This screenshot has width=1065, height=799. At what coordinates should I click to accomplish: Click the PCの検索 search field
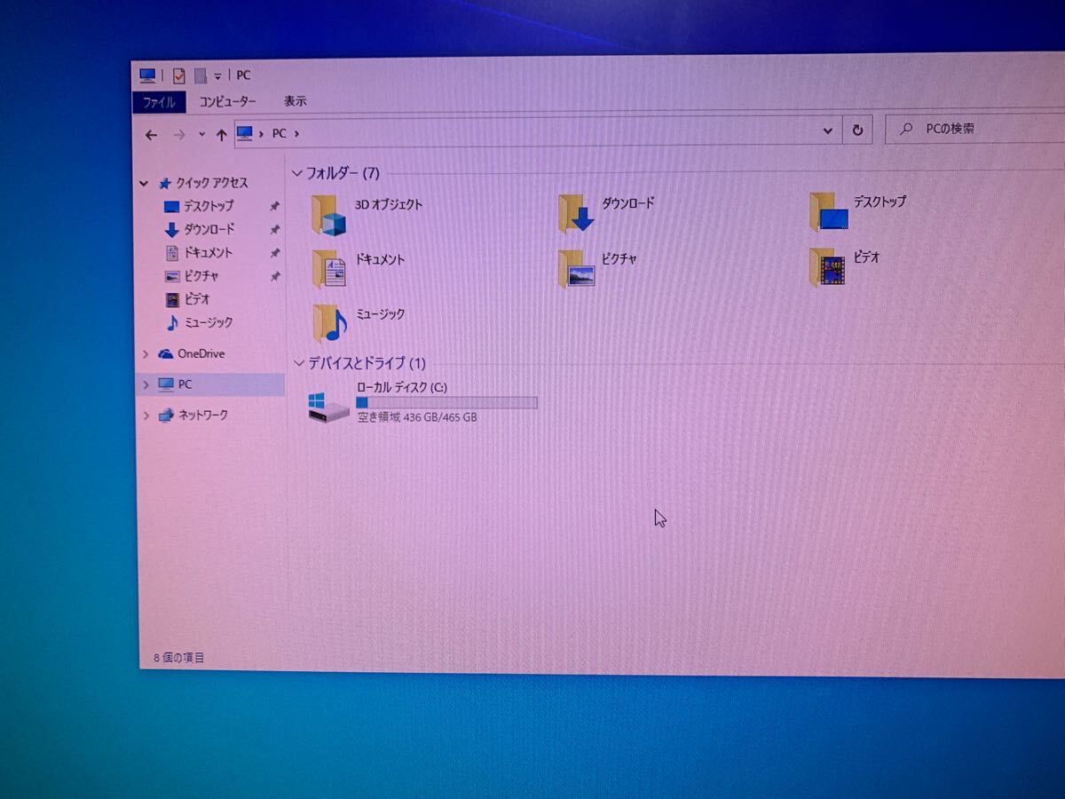[x=974, y=129]
